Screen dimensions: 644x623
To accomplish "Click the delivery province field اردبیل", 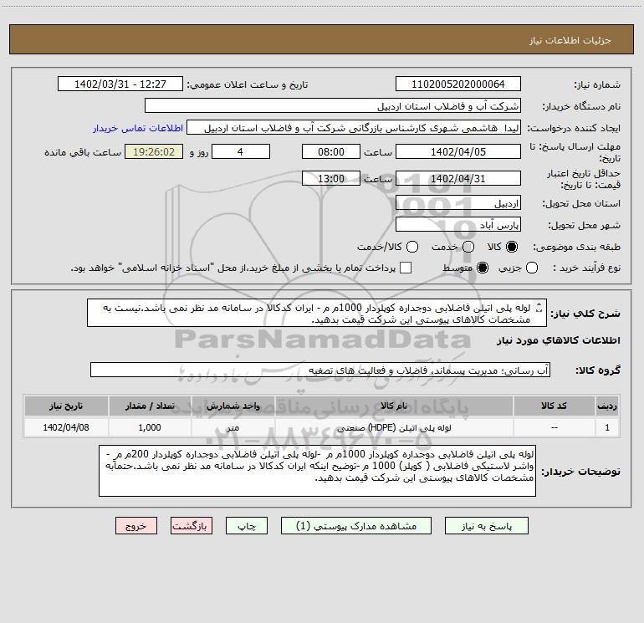I will tap(458, 203).
